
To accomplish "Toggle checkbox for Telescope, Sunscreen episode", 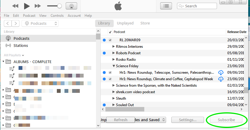I will (x=110, y=73).
